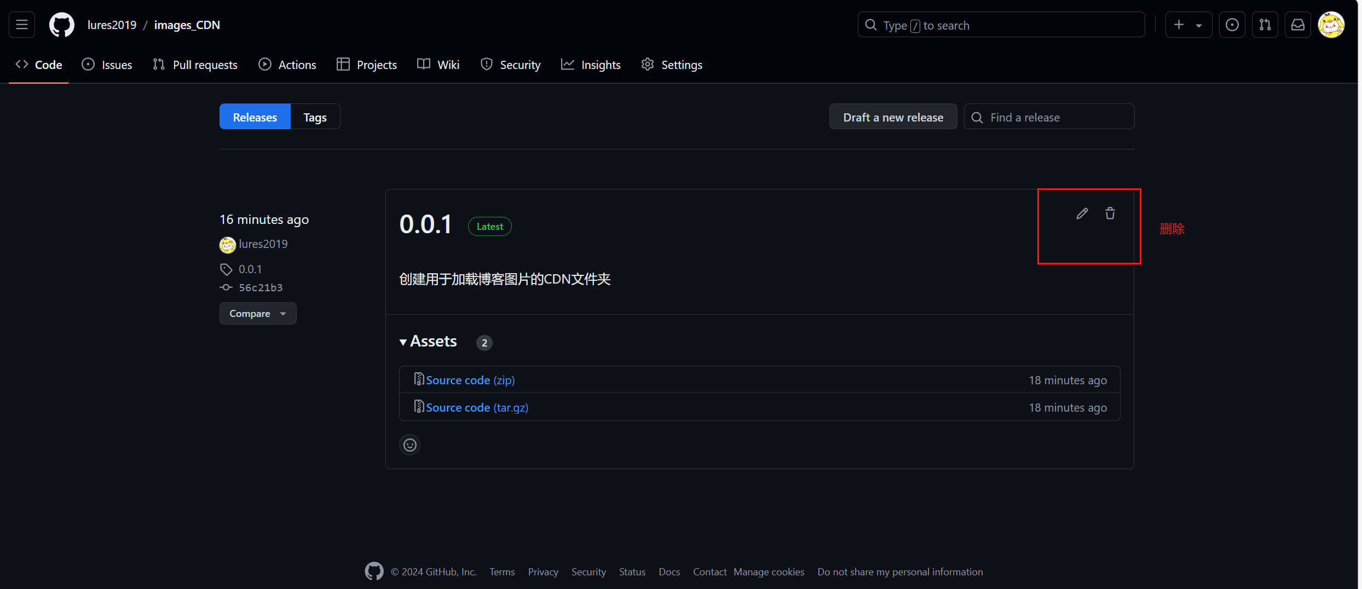Open the Settings tab
This screenshot has height=589, width=1362.
click(672, 65)
